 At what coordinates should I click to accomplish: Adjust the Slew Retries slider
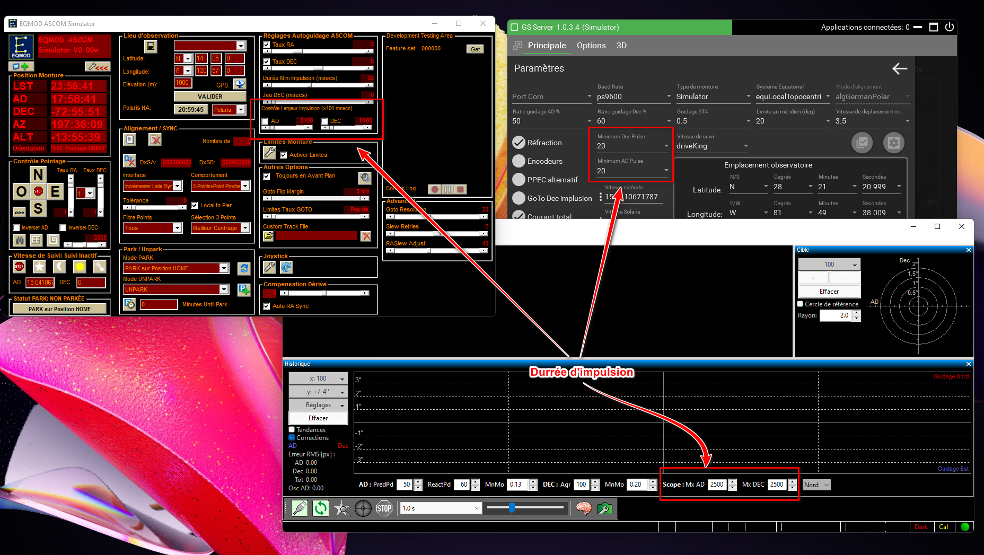tap(437, 234)
